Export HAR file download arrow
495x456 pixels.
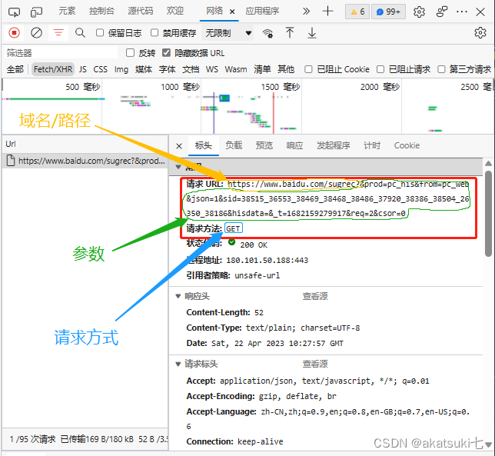(x=312, y=33)
